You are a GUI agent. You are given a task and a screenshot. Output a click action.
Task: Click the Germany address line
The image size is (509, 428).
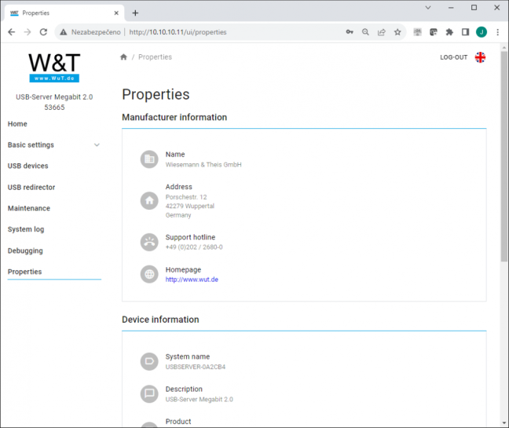coord(178,215)
